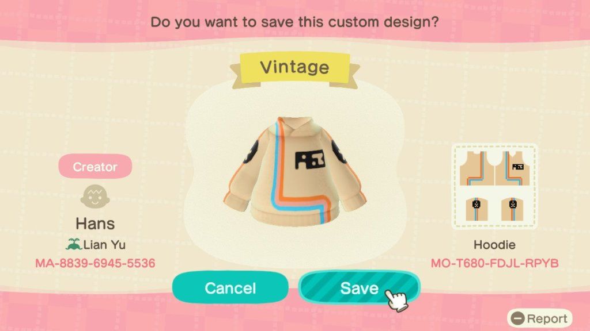Report this design
Image resolution: width=590 pixels, height=331 pixels.
[539, 318]
